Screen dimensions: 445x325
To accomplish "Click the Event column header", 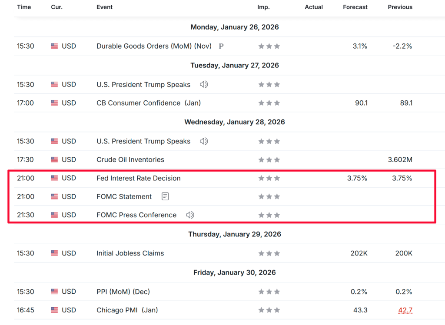I will coord(104,7).
